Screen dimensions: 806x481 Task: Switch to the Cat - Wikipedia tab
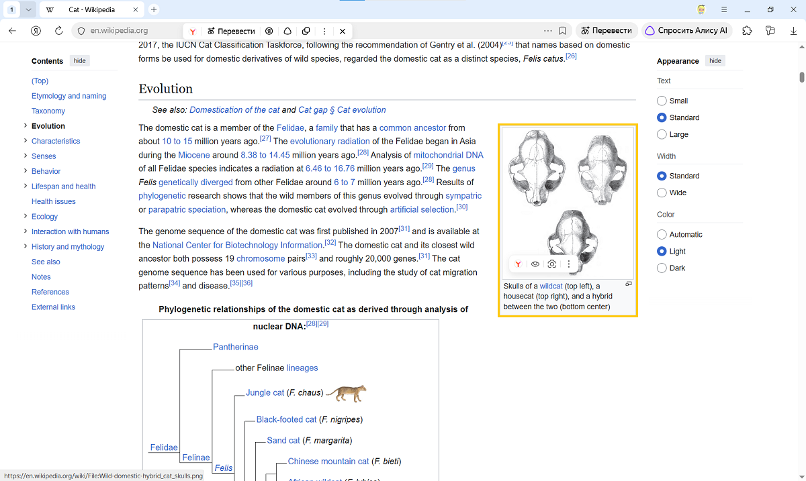[91, 10]
